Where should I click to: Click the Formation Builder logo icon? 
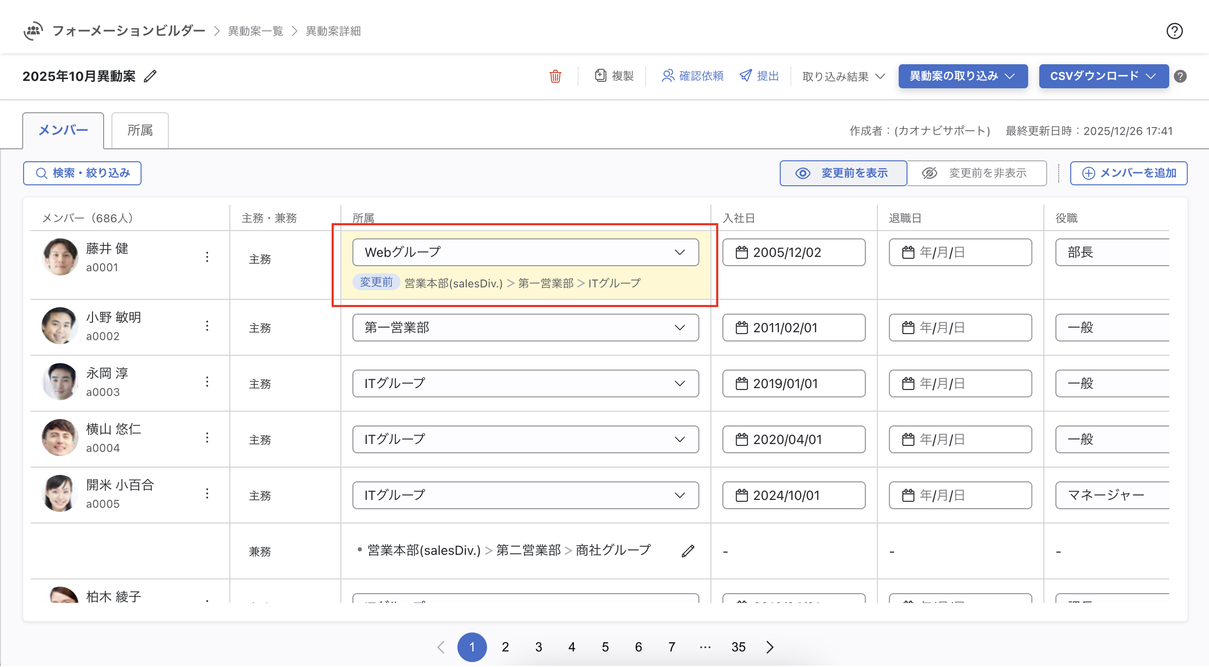click(33, 31)
